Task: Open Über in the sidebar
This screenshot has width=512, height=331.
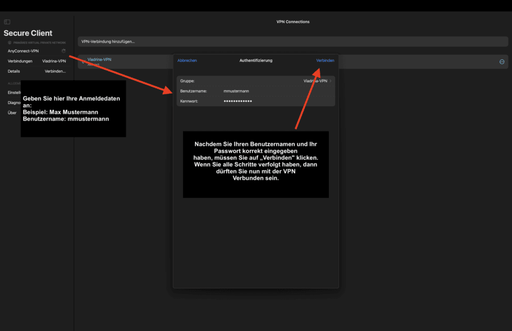Action: (12, 113)
